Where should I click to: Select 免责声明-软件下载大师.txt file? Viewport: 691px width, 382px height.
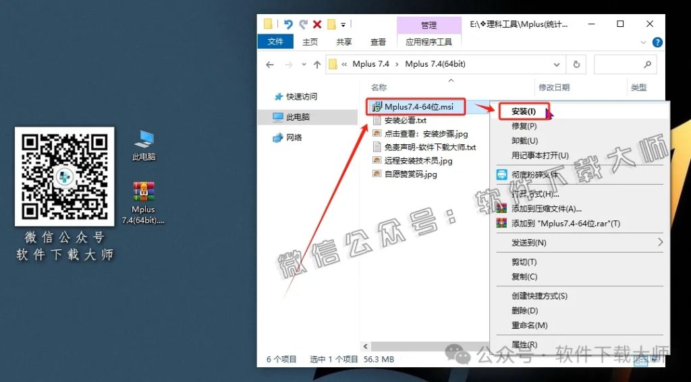(x=430, y=148)
